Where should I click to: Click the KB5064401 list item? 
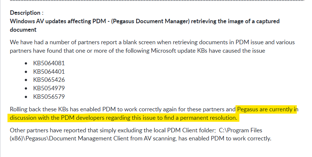[49, 71]
